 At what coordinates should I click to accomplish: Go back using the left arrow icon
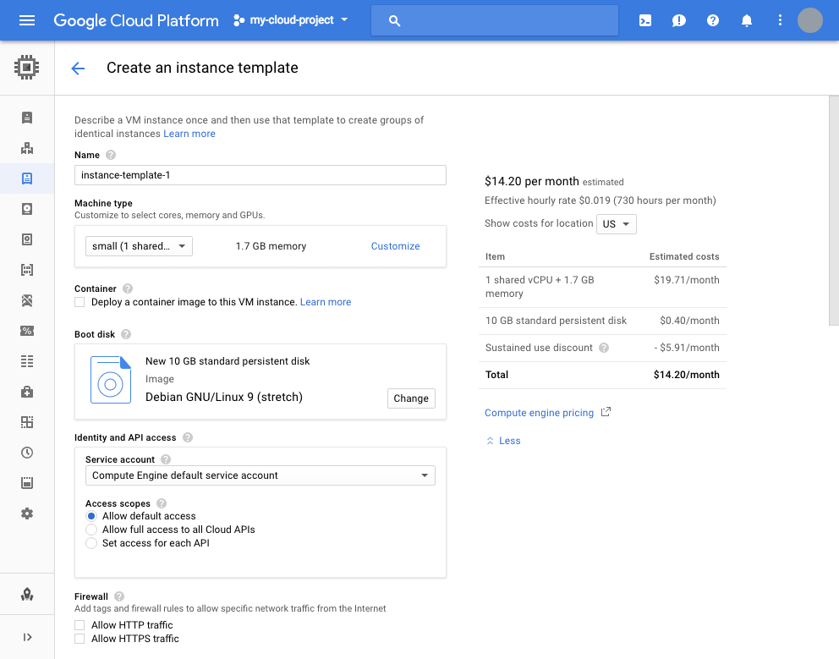pos(78,68)
